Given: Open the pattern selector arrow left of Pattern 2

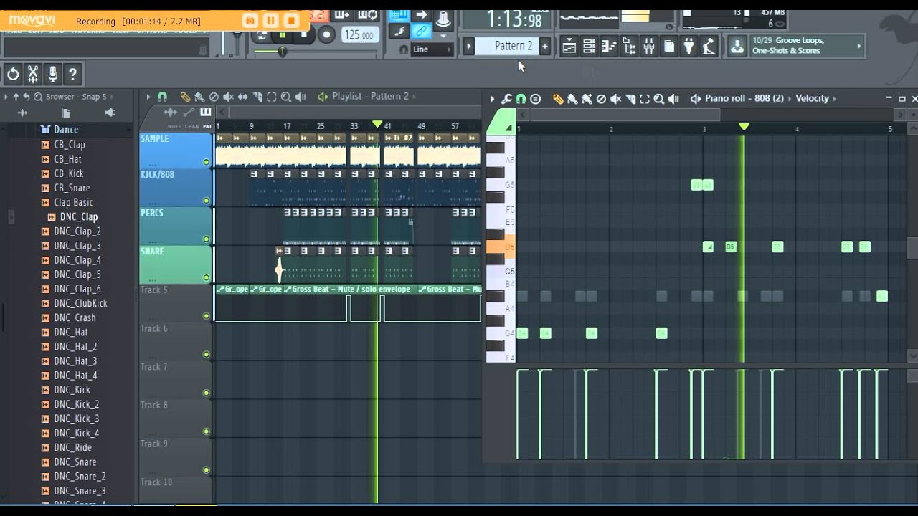Looking at the screenshot, I should (x=469, y=46).
